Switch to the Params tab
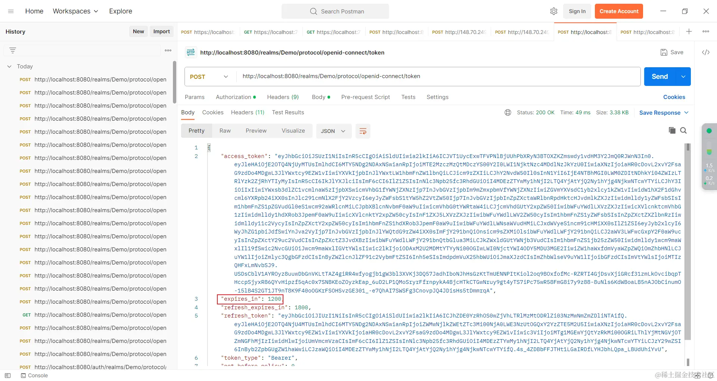This screenshot has width=717, height=381. (x=195, y=97)
